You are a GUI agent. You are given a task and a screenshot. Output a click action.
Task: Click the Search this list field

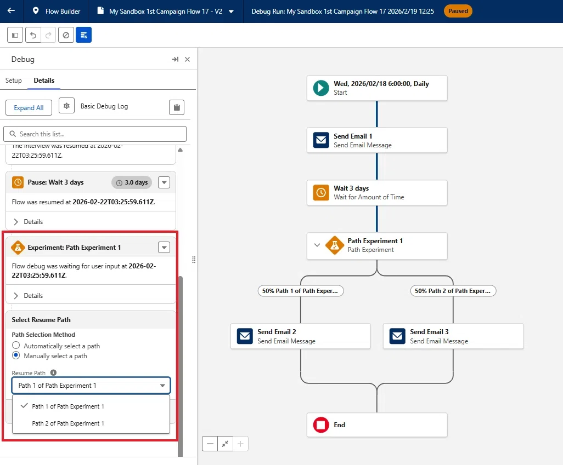(95, 134)
